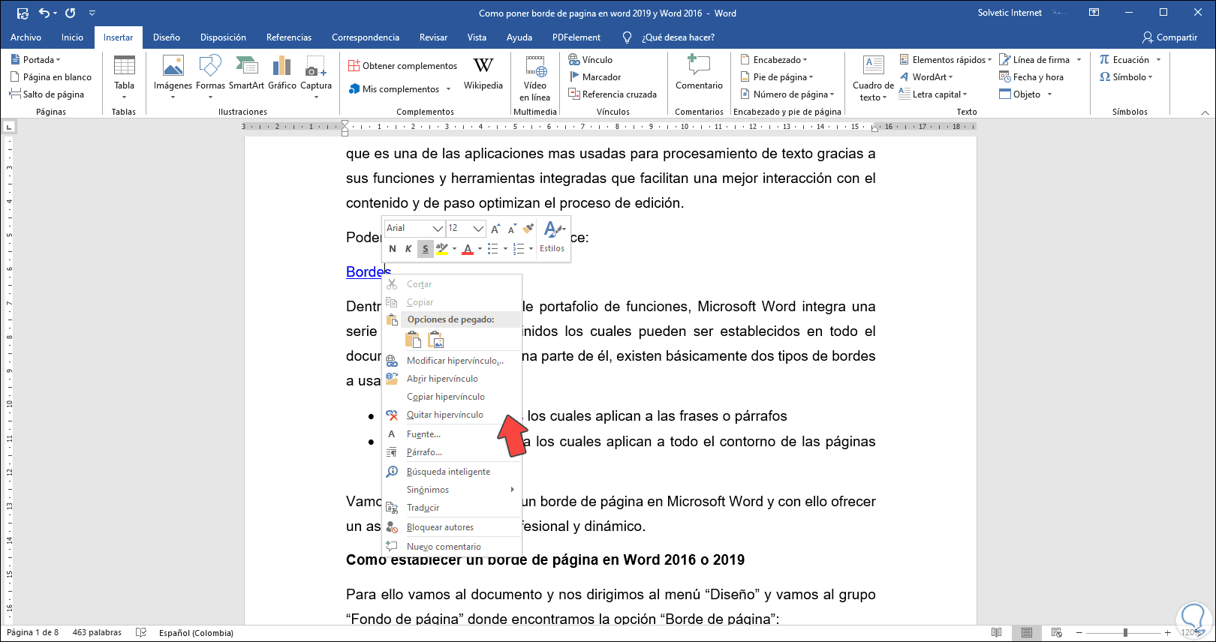The height and width of the screenshot is (642, 1216).
Task: Open the WordArt dropdown
Action: pos(927,77)
